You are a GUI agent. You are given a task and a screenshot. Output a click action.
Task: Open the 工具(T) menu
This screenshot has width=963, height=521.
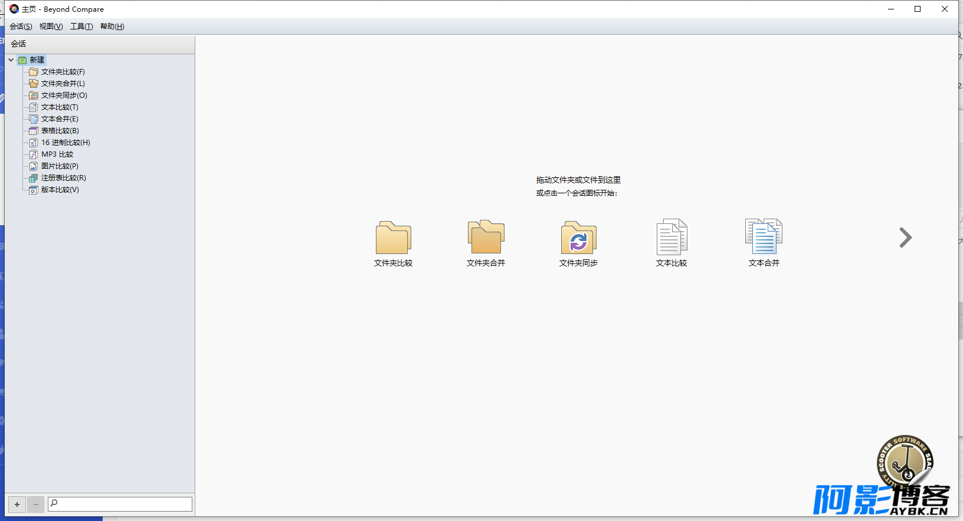point(81,27)
